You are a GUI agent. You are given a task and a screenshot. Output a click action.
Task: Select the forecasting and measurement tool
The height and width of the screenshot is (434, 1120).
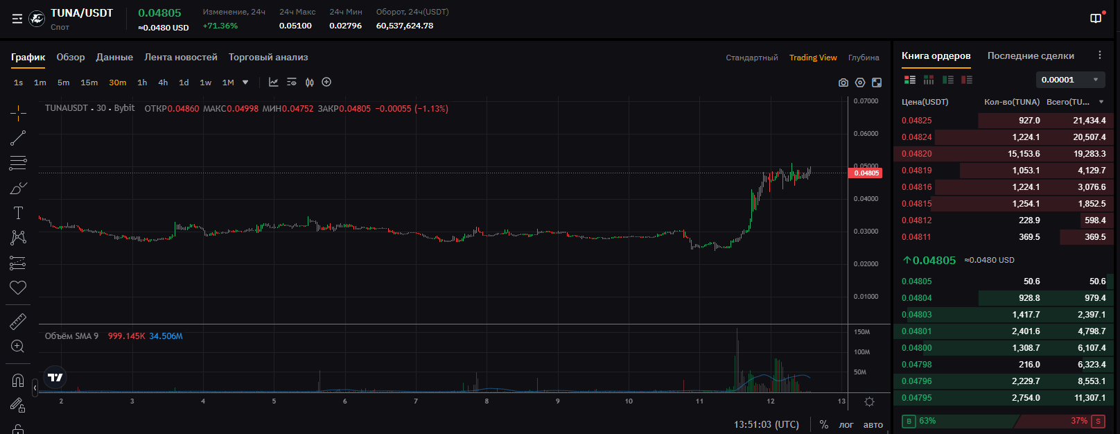[x=18, y=263]
